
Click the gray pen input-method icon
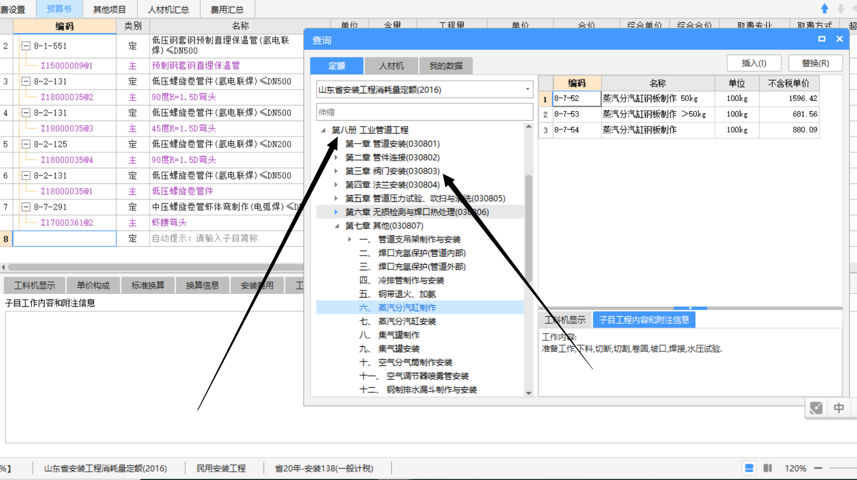pos(816,408)
